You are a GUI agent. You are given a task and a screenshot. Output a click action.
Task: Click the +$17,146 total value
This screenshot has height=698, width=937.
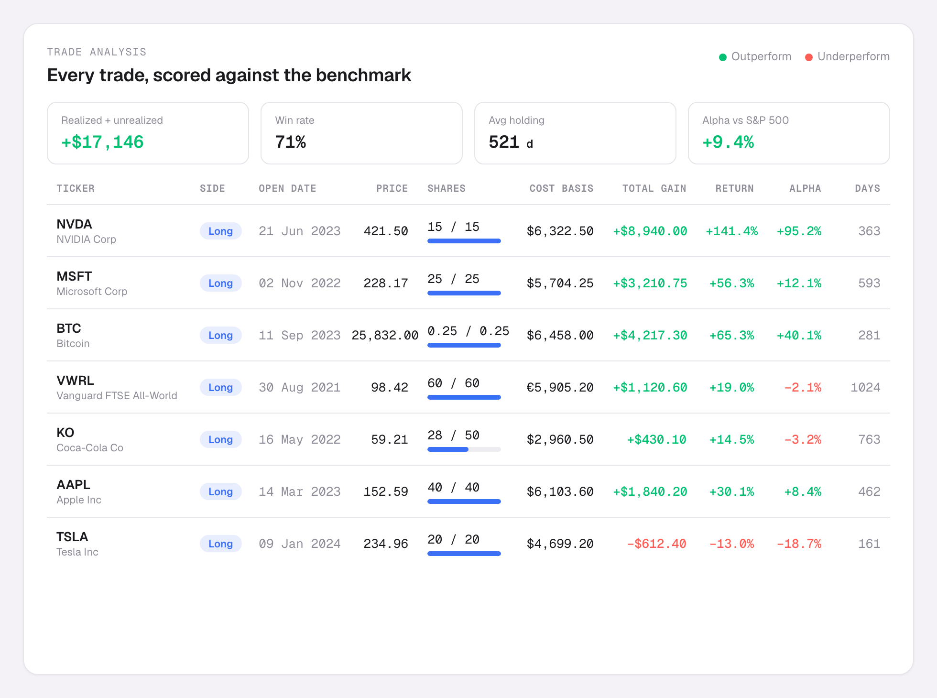102,142
